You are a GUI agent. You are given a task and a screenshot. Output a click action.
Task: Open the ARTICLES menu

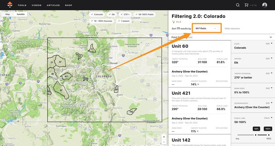tap(53, 5)
